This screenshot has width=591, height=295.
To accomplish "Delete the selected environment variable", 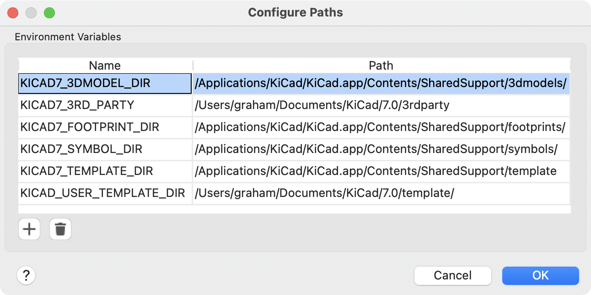I will point(60,229).
